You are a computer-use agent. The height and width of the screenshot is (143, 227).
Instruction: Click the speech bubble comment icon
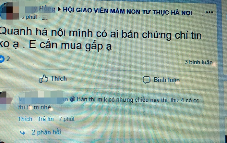tap(147, 80)
